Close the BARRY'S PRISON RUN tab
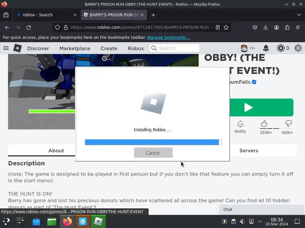The image size is (305, 228). click(142, 15)
